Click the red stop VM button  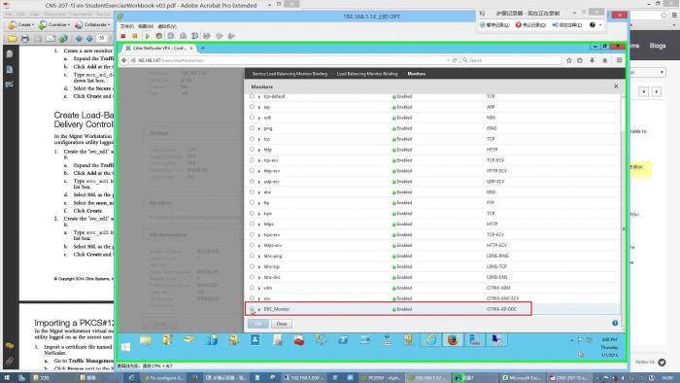(x=123, y=36)
